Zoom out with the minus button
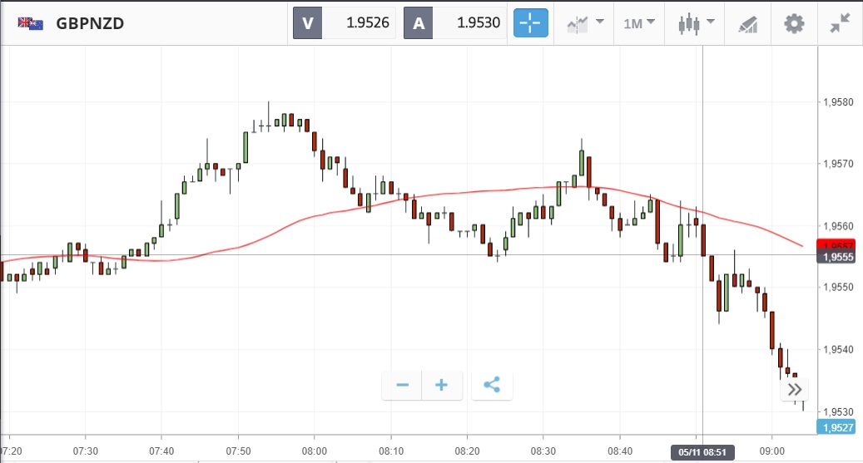863x463 pixels. tap(403, 385)
